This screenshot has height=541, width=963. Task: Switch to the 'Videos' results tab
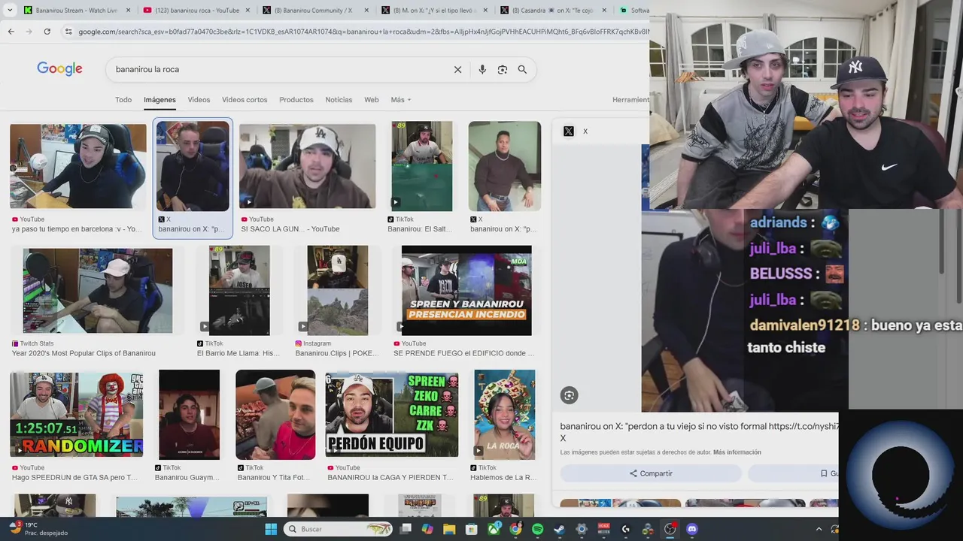199,100
